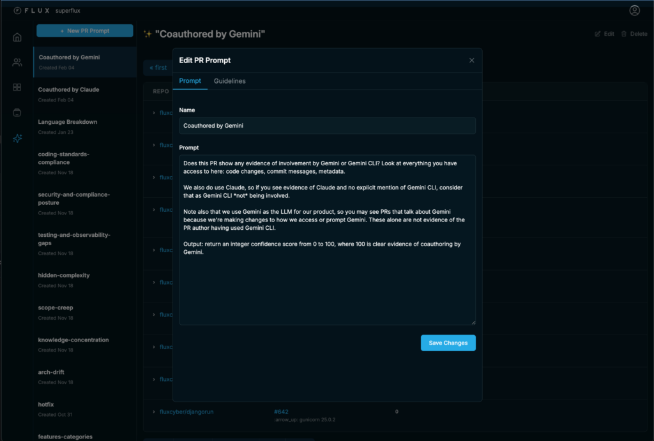Open the user profile avatar icon
This screenshot has width=654, height=441.
click(x=634, y=10)
